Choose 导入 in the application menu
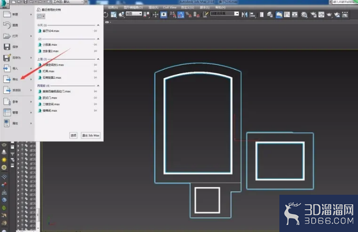The image size is (358, 232). (x=16, y=68)
